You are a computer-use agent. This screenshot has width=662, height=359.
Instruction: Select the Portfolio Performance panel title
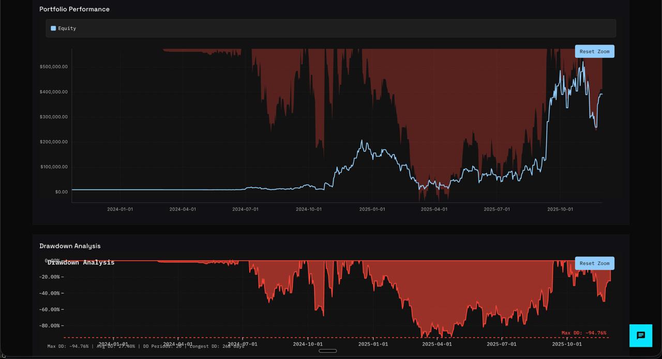coord(74,9)
